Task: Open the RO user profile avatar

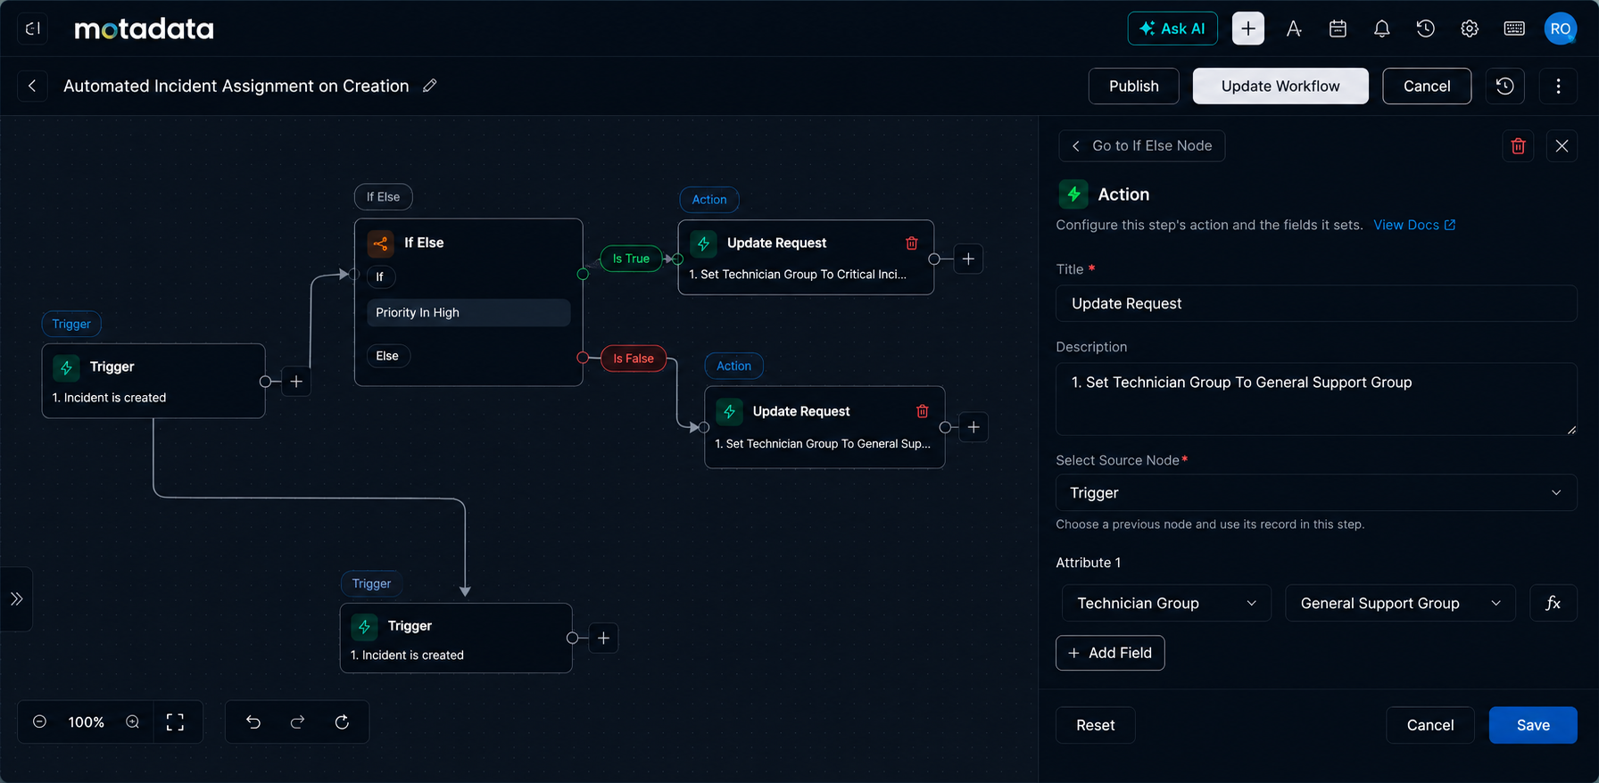Action: click(1560, 29)
